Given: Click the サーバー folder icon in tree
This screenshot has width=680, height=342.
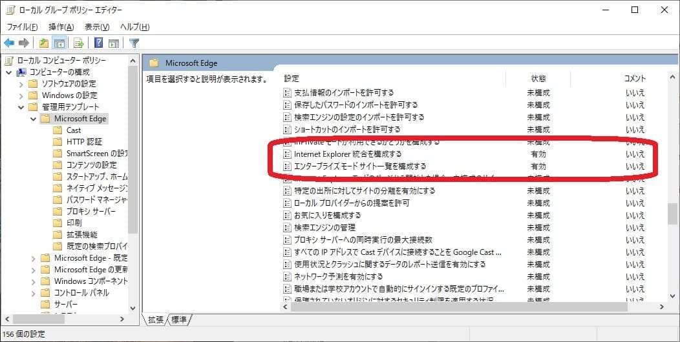Looking at the screenshot, I should tap(45, 305).
